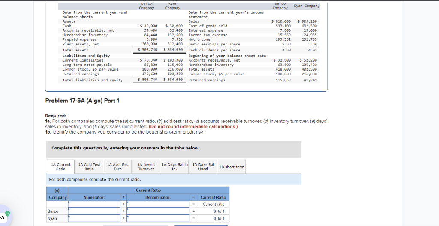Open the 1B short term tab
The width and height of the screenshot is (439, 226).
pos(232,167)
